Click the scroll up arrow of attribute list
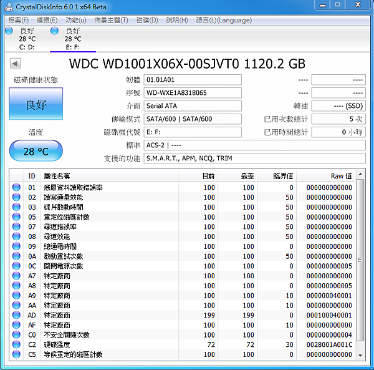Viewport: 374px width, 370px height. pos(360,174)
